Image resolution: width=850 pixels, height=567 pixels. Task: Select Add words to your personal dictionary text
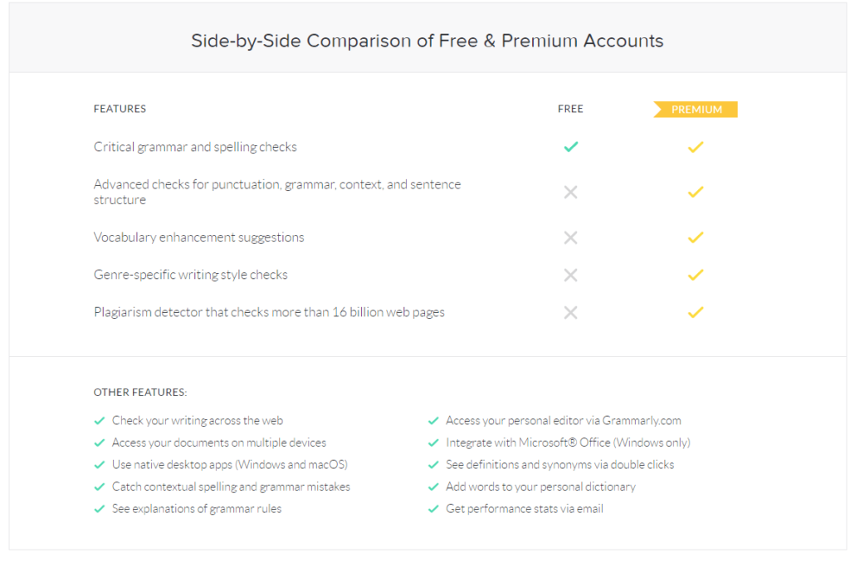(x=540, y=486)
